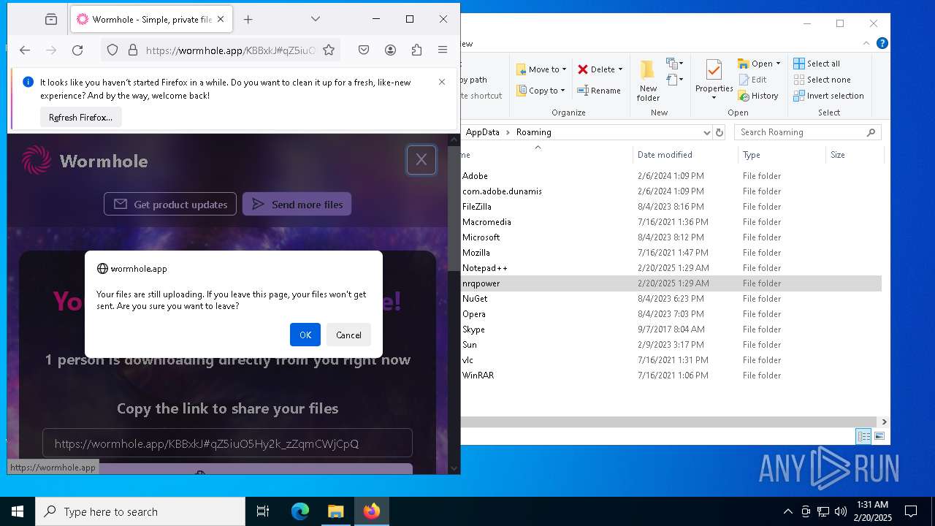This screenshot has width=935, height=526.
Task: Click AppData in the breadcrumb path
Action: (x=482, y=132)
